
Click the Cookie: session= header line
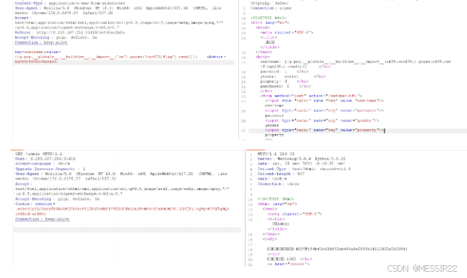click(x=35, y=204)
